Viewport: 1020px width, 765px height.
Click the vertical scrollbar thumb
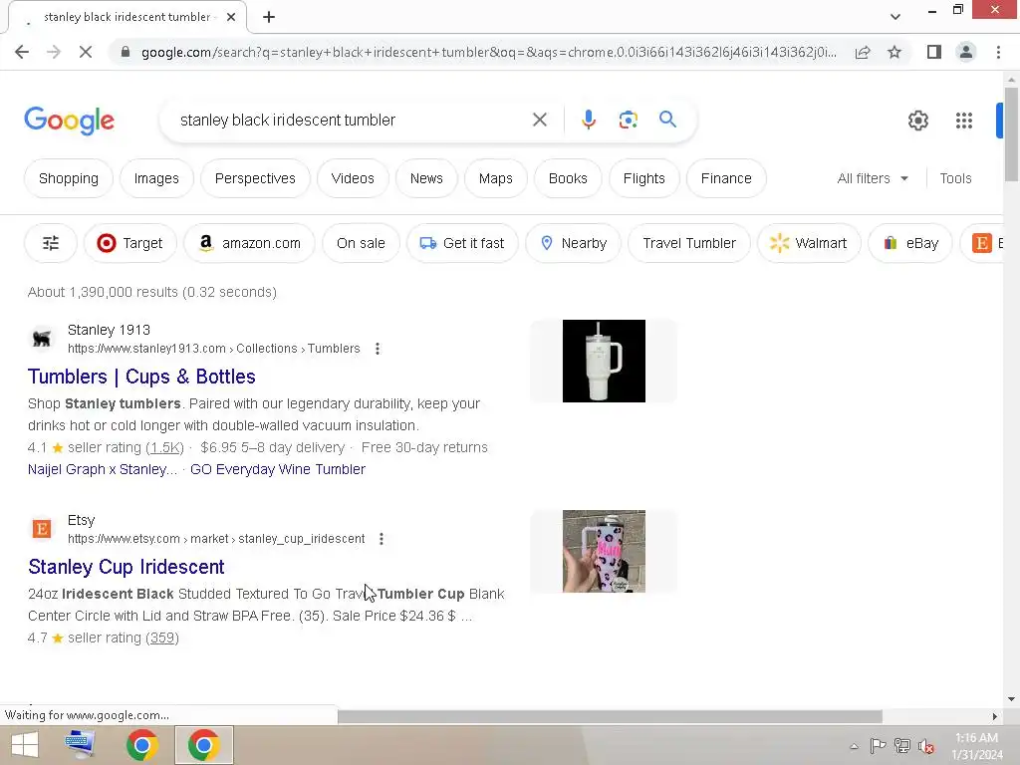[1011, 134]
